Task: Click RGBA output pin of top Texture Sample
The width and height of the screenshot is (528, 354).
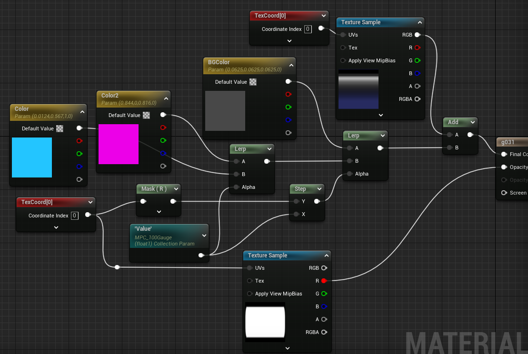Action: (x=418, y=99)
